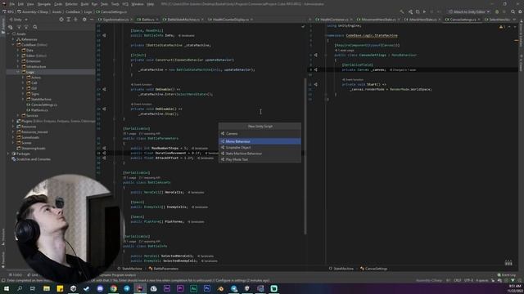Open the Event Log in status bar

(506, 275)
